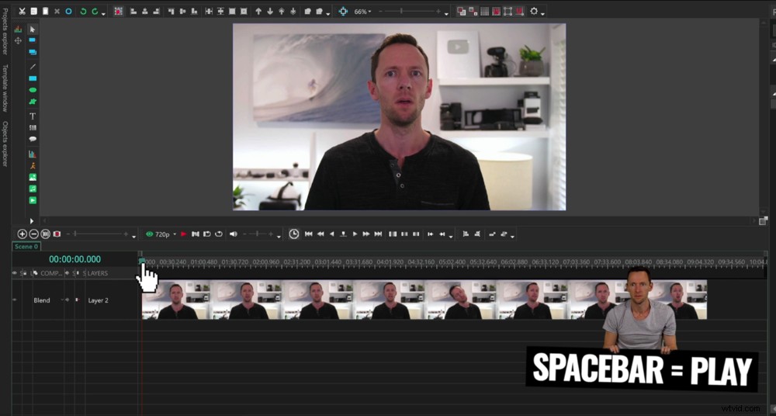Select the arrow cursor tool
Image resolution: width=776 pixels, height=416 pixels.
click(33, 29)
